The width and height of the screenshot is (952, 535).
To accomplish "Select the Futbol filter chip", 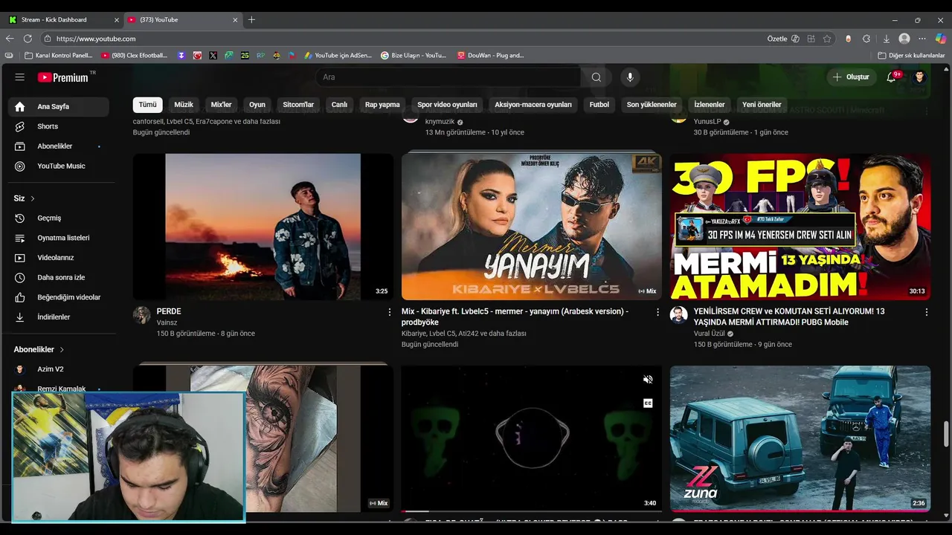I will 599,105.
